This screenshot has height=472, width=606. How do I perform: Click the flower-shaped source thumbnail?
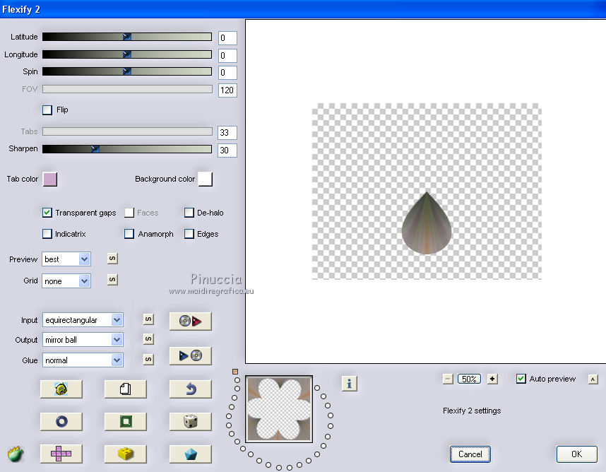coord(279,409)
